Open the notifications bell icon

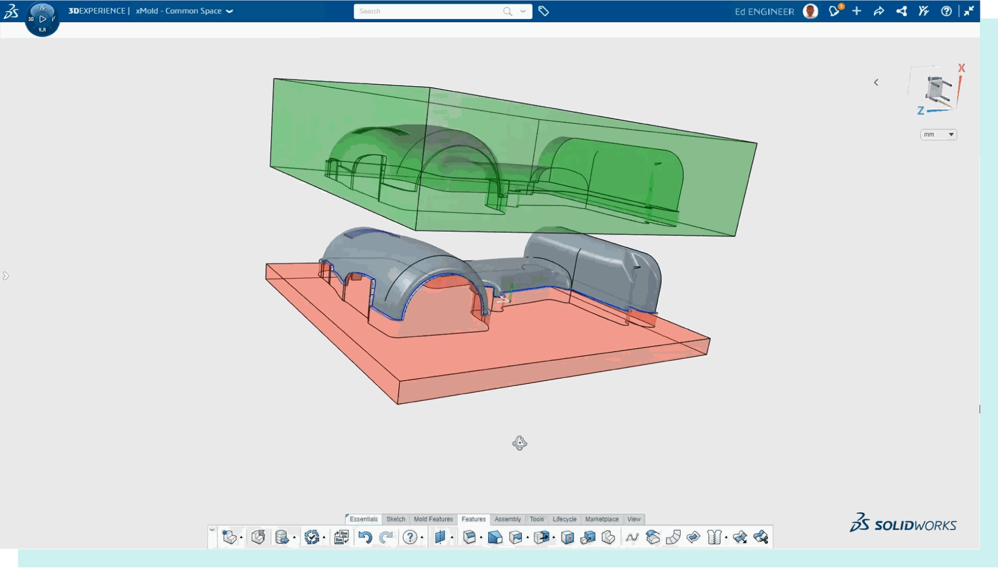click(x=835, y=11)
